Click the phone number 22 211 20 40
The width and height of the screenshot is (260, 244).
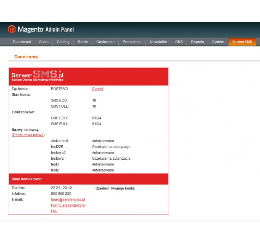(x=61, y=188)
